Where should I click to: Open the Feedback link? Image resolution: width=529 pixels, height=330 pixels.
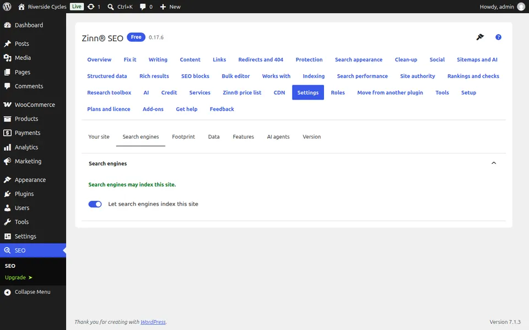pyautogui.click(x=222, y=109)
